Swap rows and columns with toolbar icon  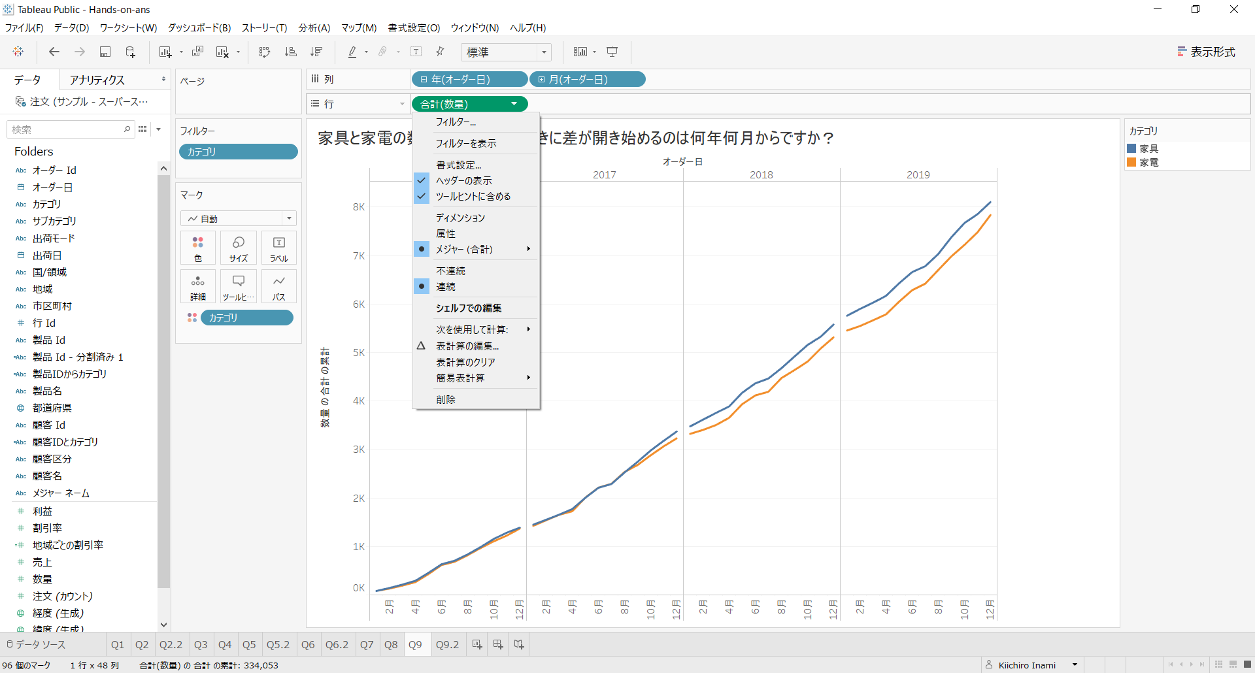(x=265, y=52)
